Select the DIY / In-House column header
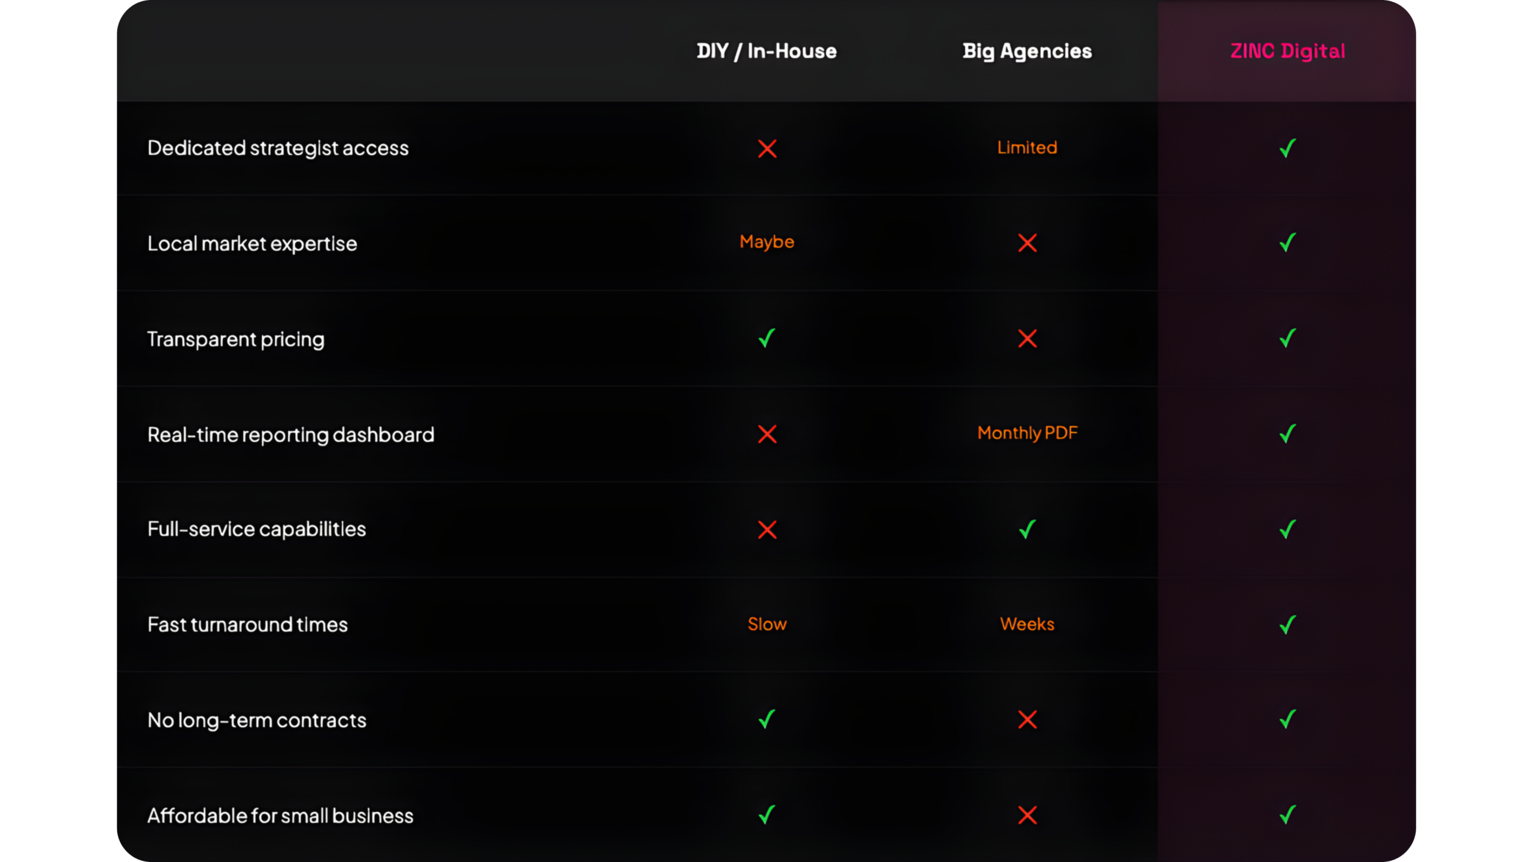 tap(766, 51)
